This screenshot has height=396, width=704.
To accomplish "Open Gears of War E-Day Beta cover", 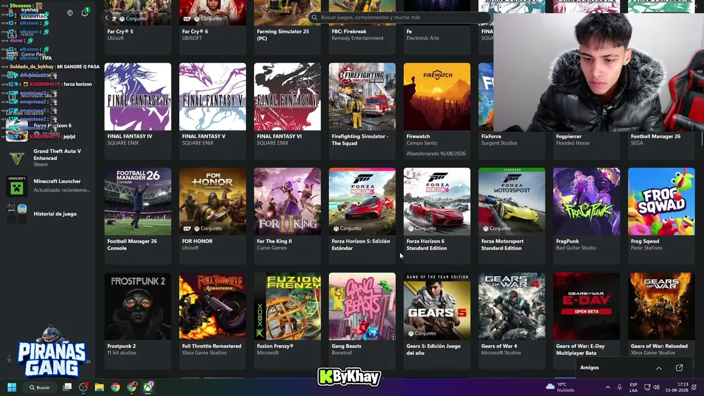I will [586, 306].
